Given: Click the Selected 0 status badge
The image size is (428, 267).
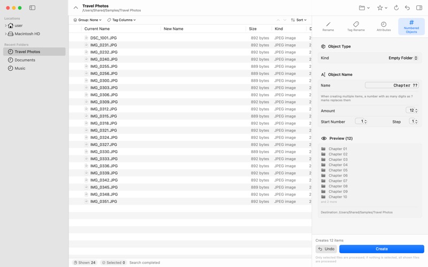Looking at the screenshot, I should click(x=113, y=262).
